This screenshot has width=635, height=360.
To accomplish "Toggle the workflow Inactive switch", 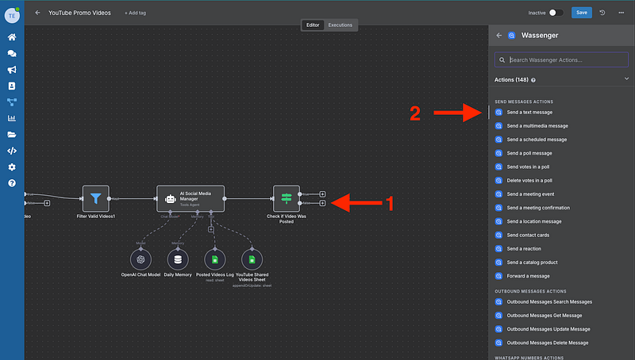I will pos(556,13).
